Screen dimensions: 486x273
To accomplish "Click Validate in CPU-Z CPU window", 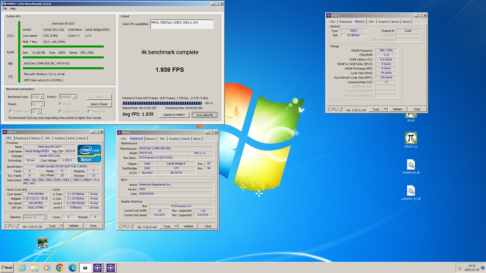I will tap(74, 226).
